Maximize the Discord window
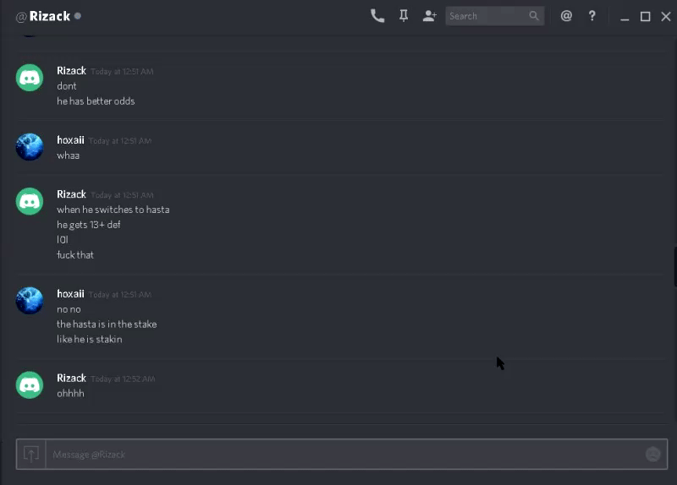 645,16
